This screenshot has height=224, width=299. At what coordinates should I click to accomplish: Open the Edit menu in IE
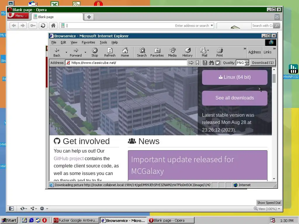[63, 42]
